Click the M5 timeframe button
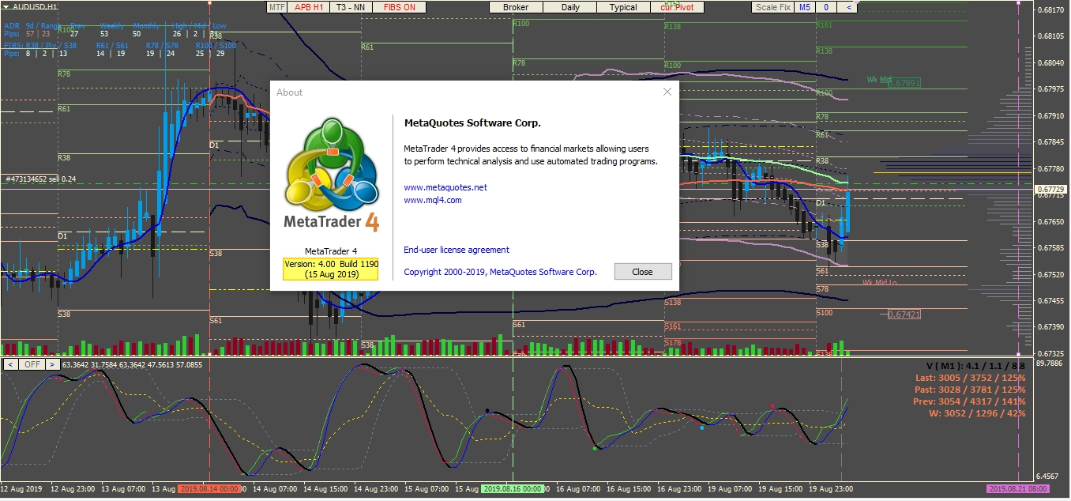1071x501 pixels. [805, 7]
